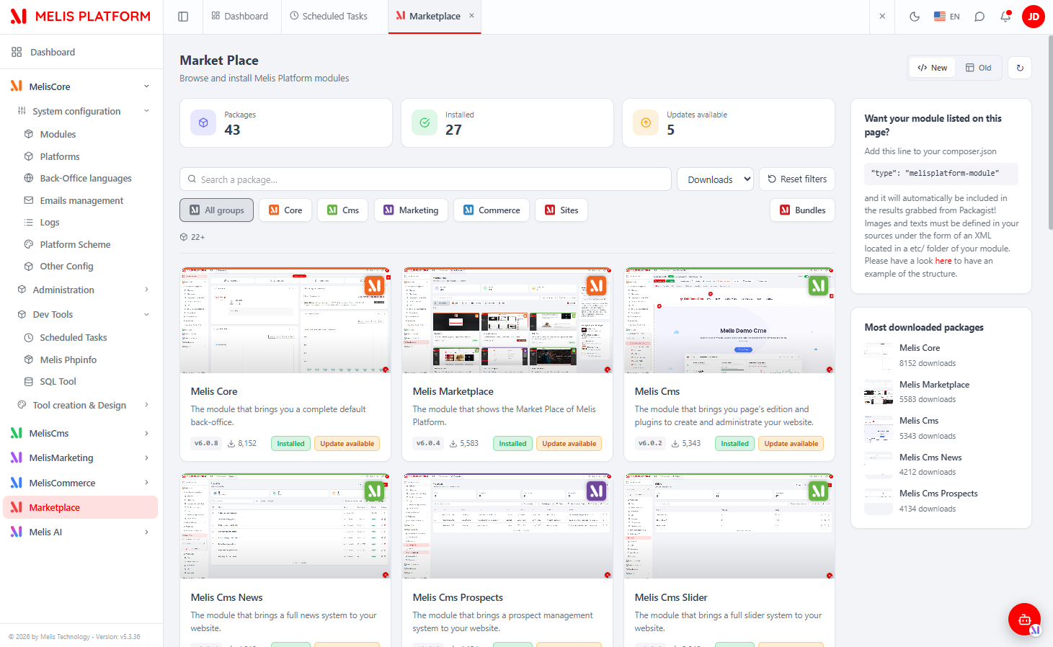Open the Melis Marketplace card screenshot
Viewport: 1053px width, 647px height.
tap(507, 321)
